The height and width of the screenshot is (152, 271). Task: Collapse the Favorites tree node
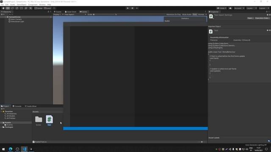tap(1, 111)
